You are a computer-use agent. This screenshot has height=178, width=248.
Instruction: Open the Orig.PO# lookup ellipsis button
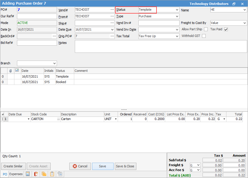pyautogui.click(x=112, y=36)
